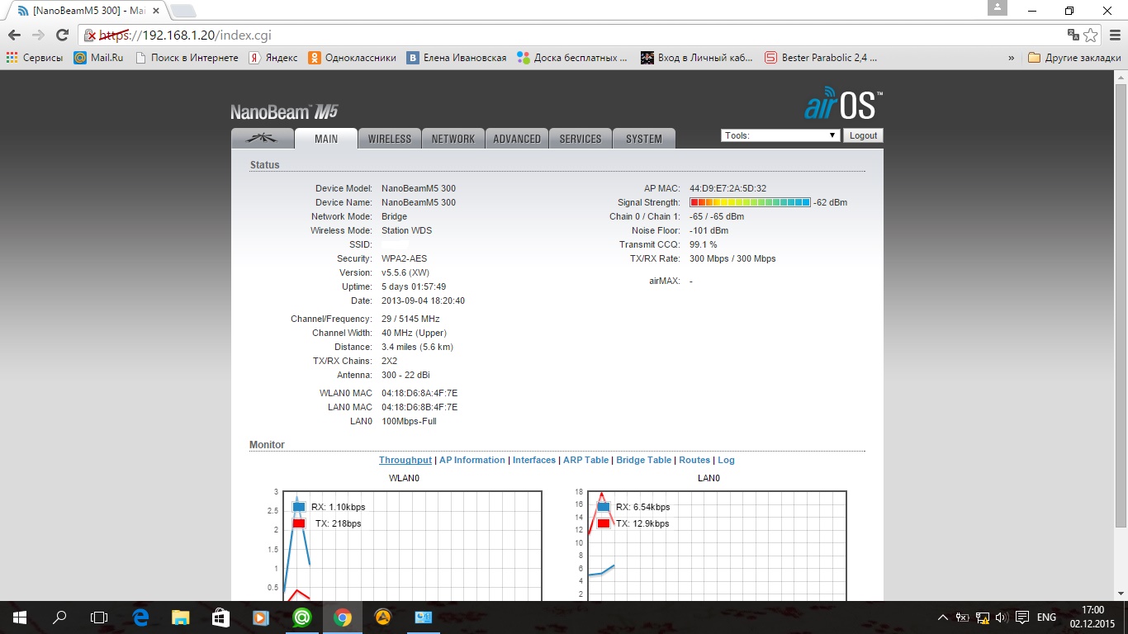Open Windows Start menu
Viewport: 1128px width, 634px height.
pyautogui.click(x=20, y=617)
